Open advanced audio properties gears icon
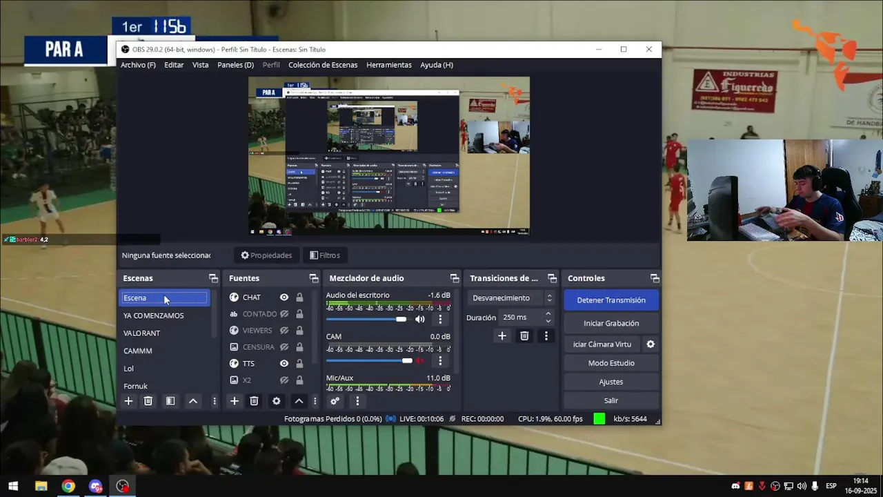The width and height of the screenshot is (883, 497). (335, 401)
